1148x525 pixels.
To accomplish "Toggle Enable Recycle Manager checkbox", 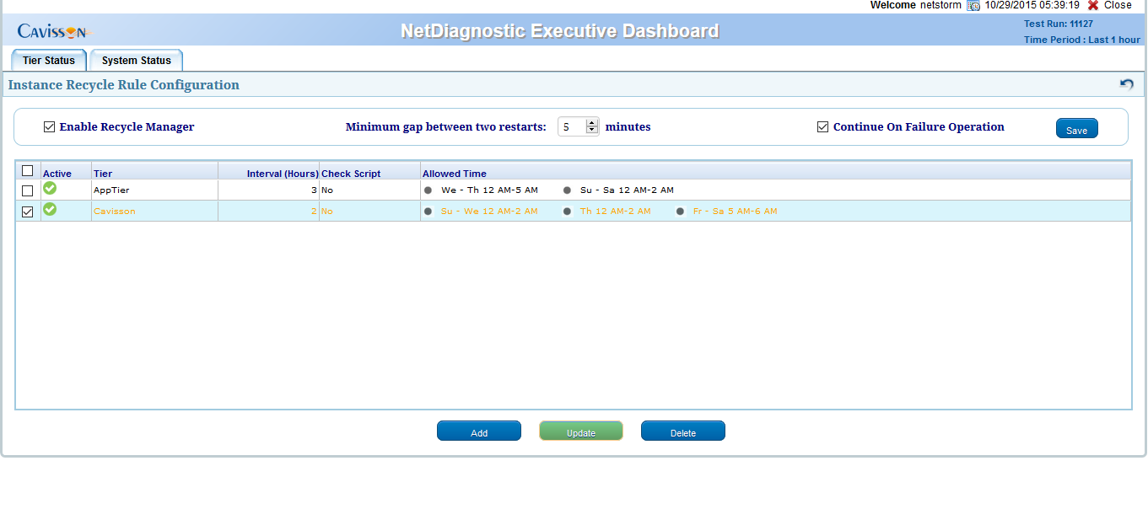I will (x=49, y=127).
